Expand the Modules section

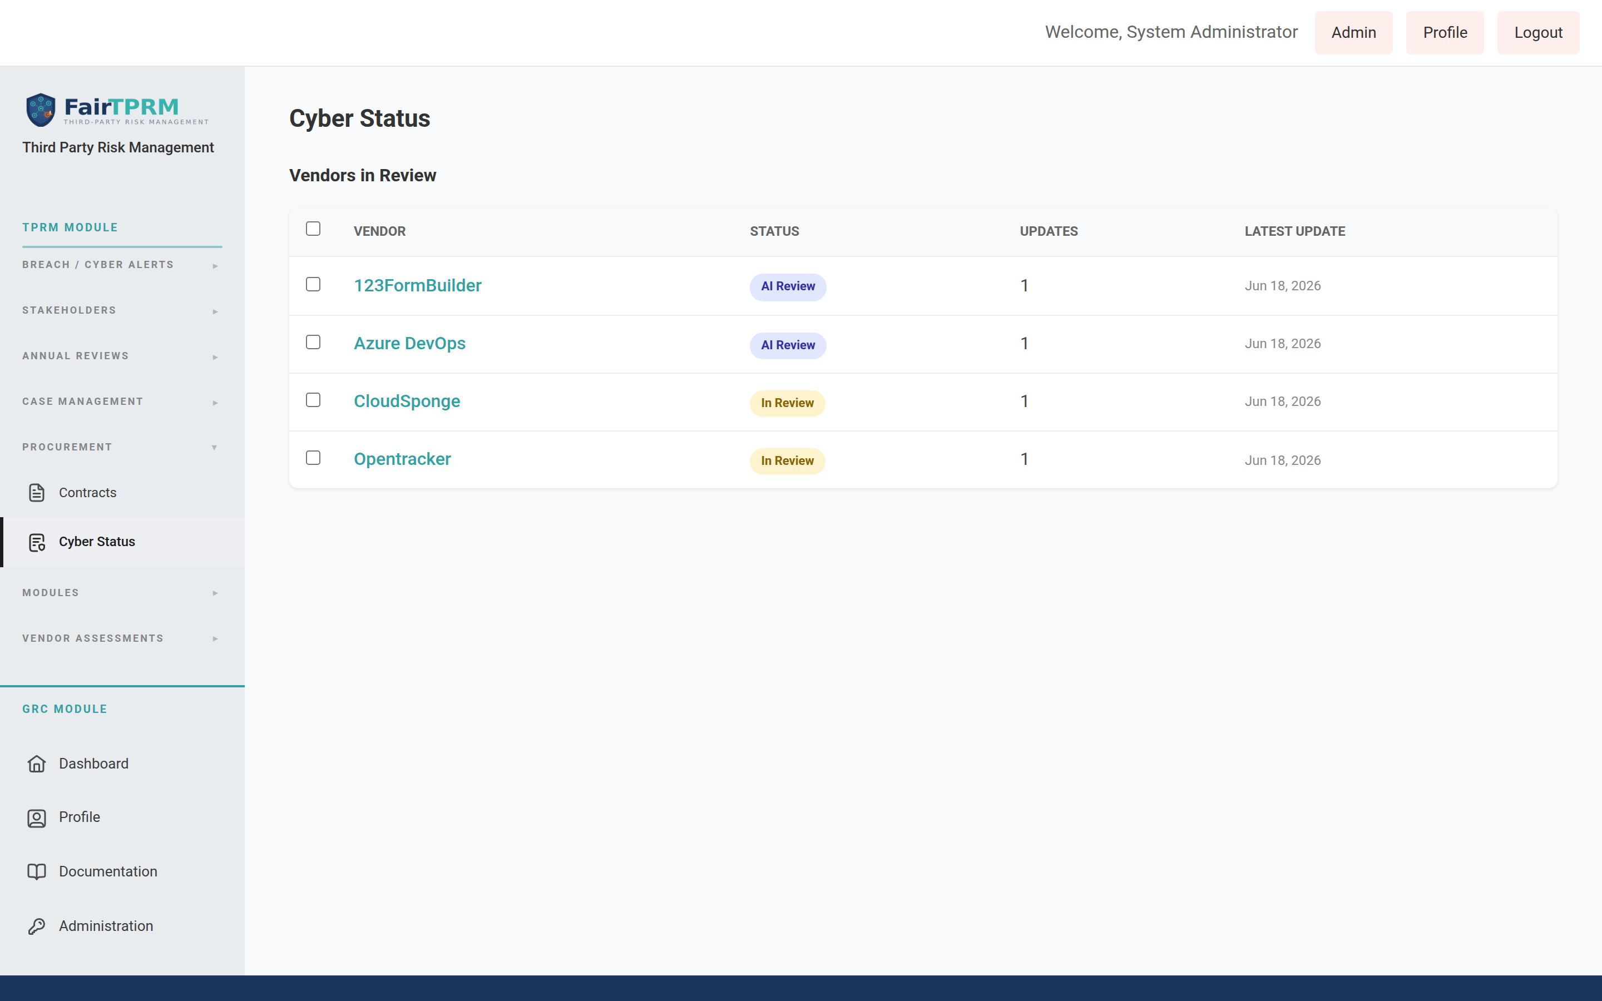[122, 592]
